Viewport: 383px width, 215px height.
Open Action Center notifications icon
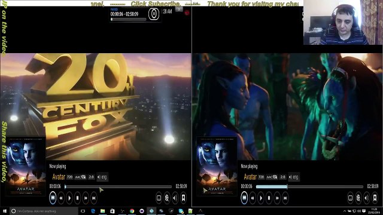tap(364, 211)
